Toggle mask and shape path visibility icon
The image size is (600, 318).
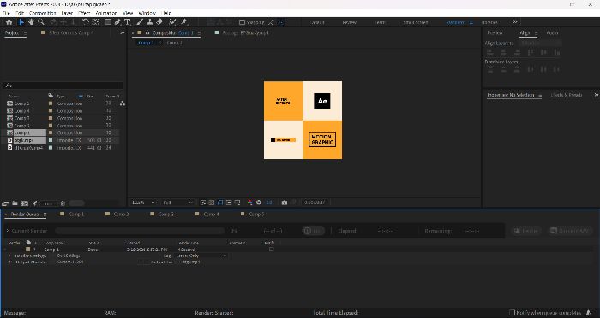[x=220, y=203]
